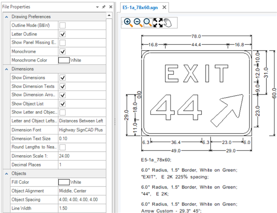Disable the Monochrome checkbox
The height and width of the screenshot is (213, 277).
point(62,51)
